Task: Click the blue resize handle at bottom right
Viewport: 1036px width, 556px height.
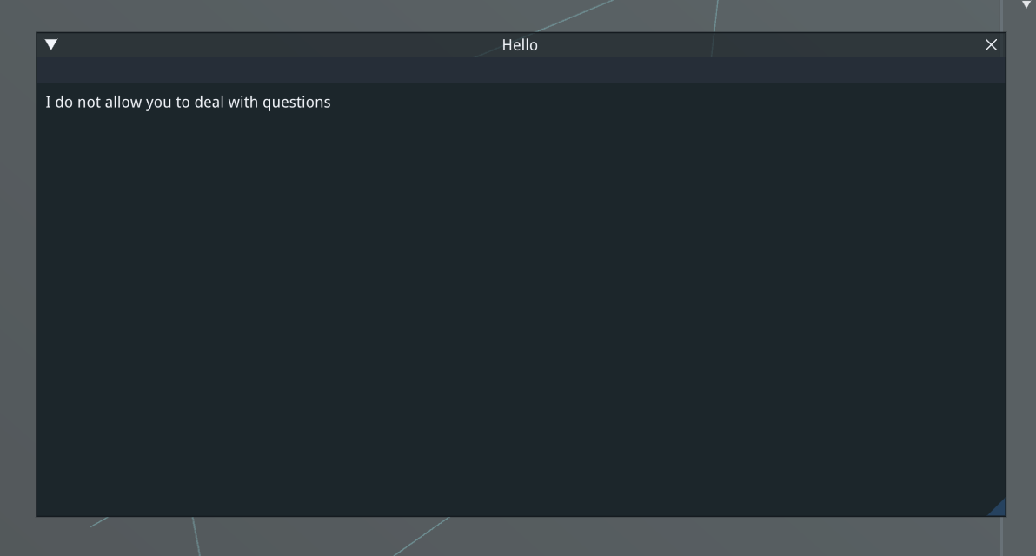Action: click(x=997, y=508)
